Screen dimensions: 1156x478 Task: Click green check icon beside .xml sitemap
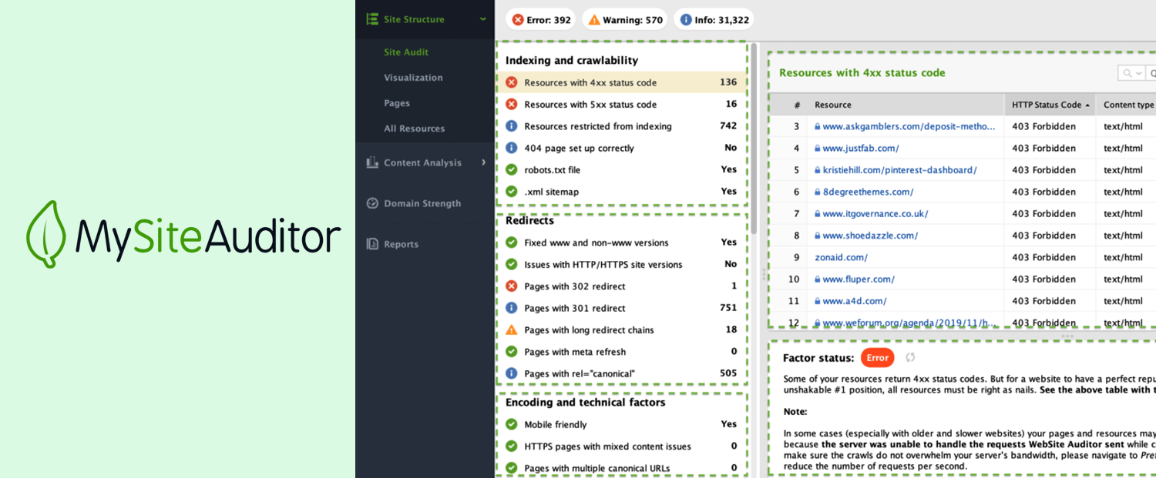tap(511, 191)
